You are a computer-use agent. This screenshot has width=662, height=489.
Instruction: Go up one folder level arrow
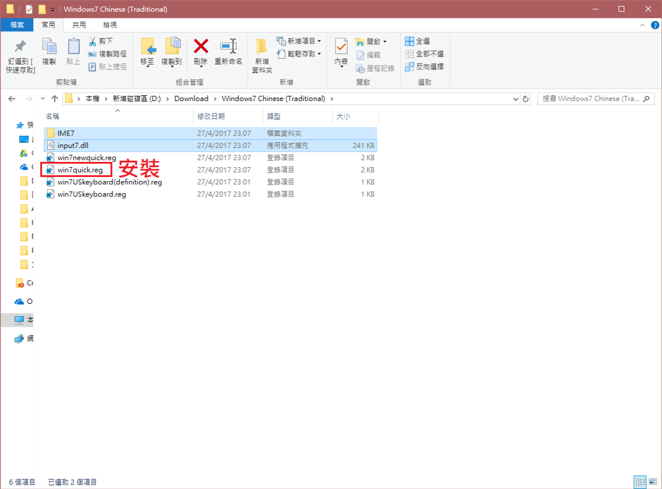point(54,98)
